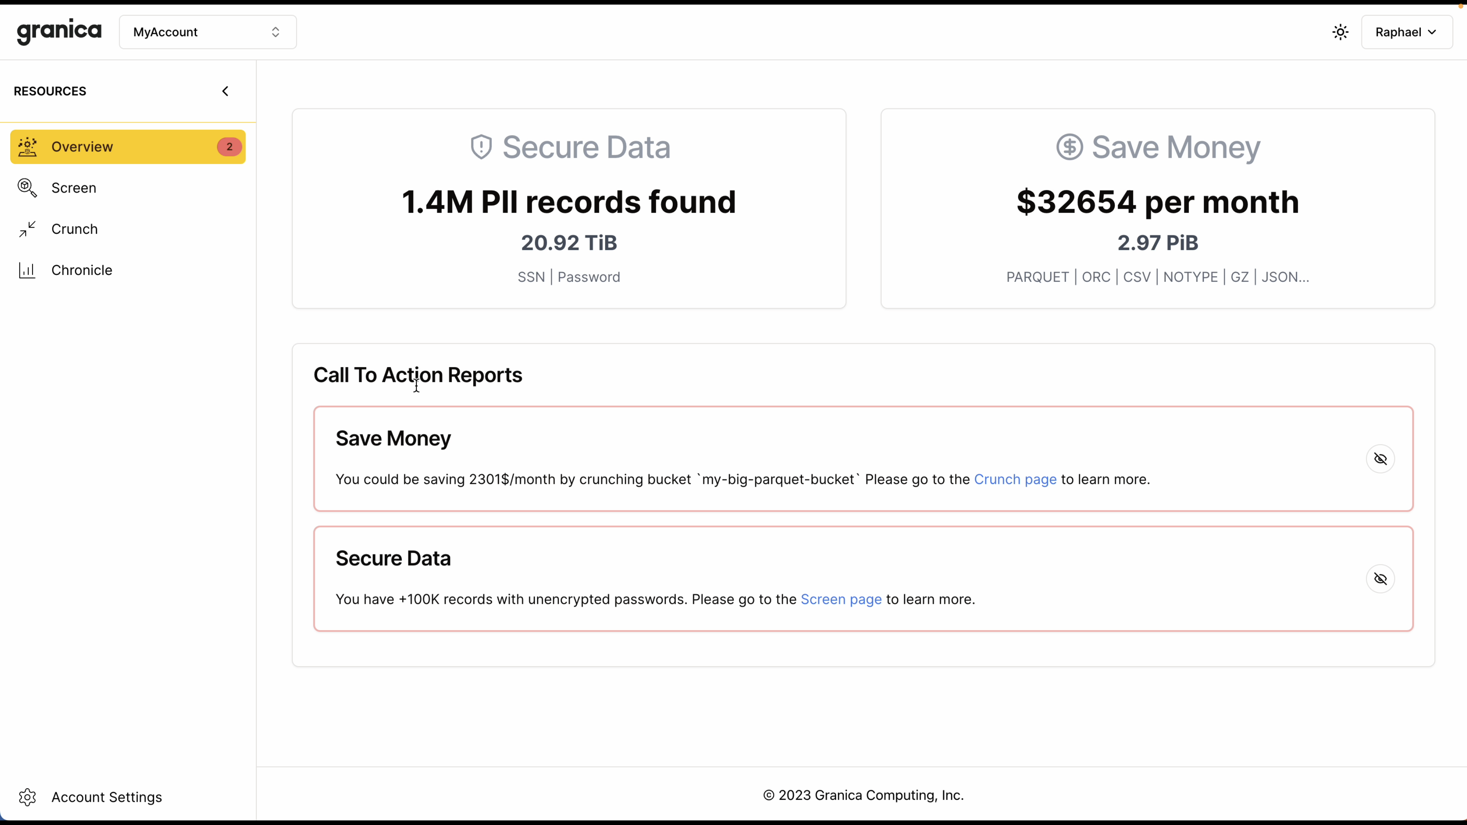Click the Overview sidebar icon

point(28,147)
